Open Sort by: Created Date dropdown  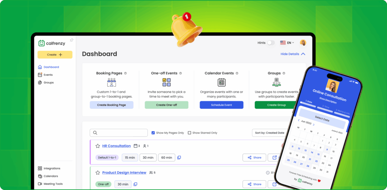(x=270, y=133)
